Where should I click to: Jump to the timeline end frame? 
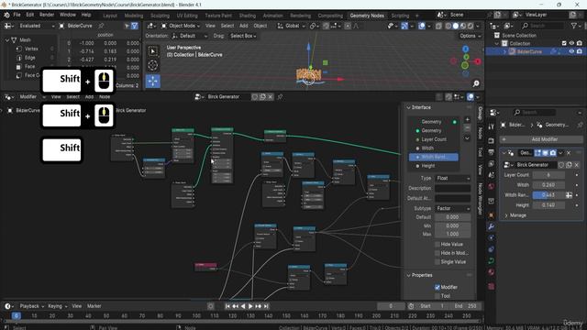(x=266, y=306)
